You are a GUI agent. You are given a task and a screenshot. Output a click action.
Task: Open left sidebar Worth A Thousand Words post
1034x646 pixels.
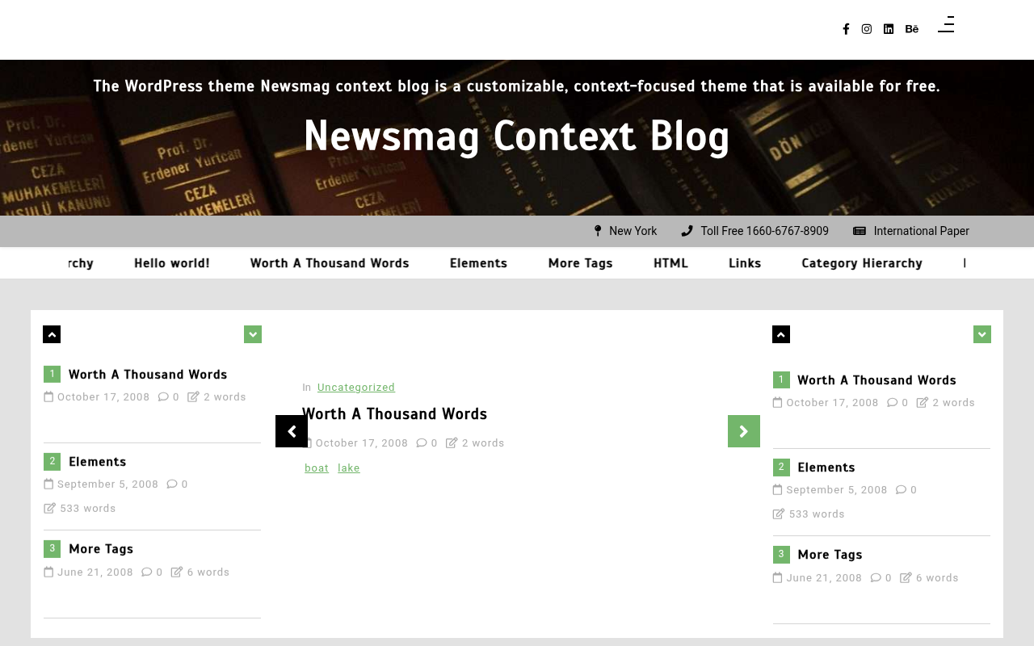pyautogui.click(x=148, y=375)
